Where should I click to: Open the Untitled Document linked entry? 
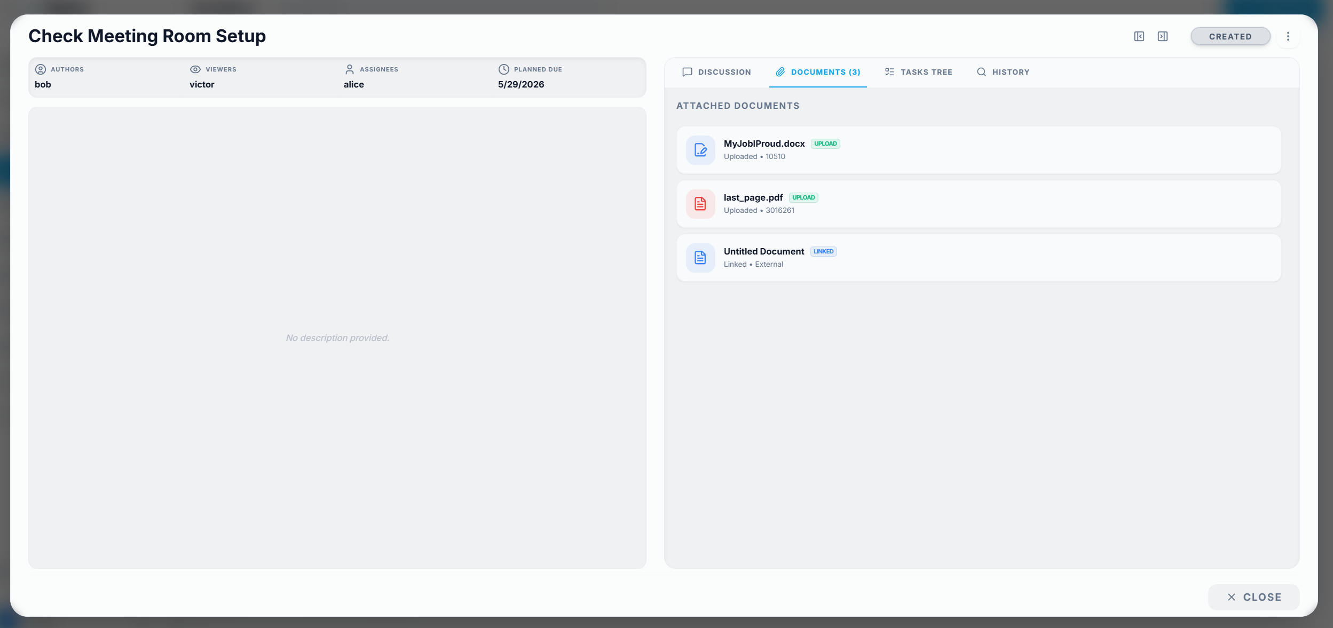tap(979, 258)
